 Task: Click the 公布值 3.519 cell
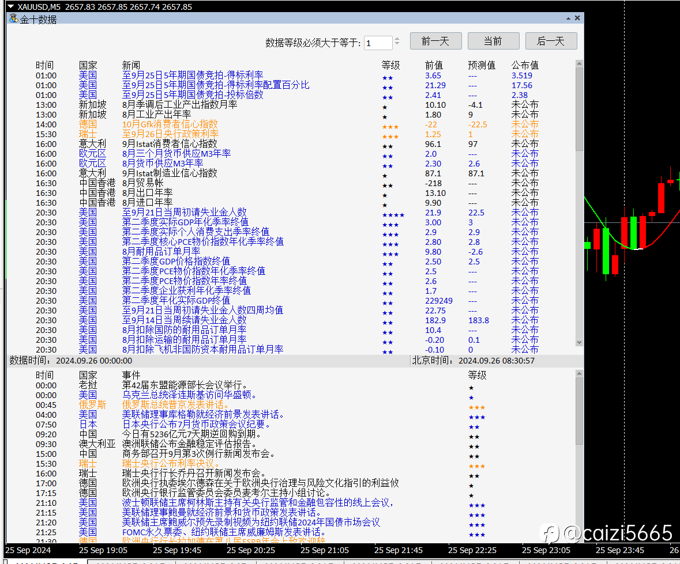522,75
